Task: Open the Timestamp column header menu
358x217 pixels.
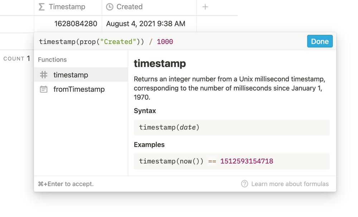Action: point(67,7)
